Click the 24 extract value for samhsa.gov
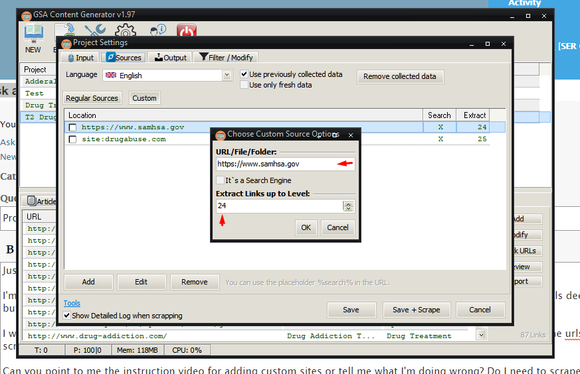 482,127
